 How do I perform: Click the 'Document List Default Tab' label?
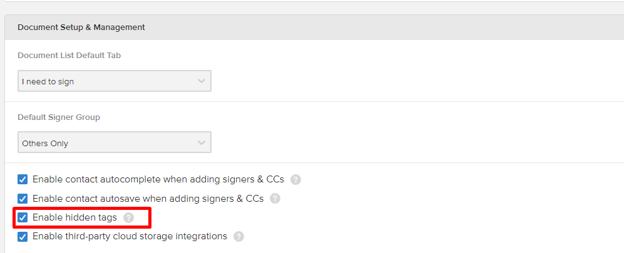click(69, 56)
